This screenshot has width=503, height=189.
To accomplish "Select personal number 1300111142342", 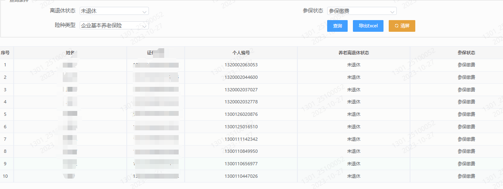I will point(241,139).
